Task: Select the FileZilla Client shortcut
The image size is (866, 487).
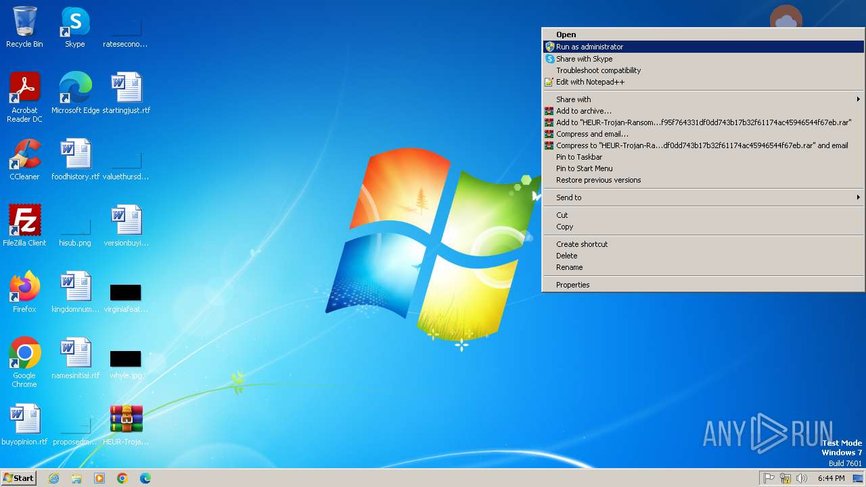Action: pyautogui.click(x=24, y=226)
